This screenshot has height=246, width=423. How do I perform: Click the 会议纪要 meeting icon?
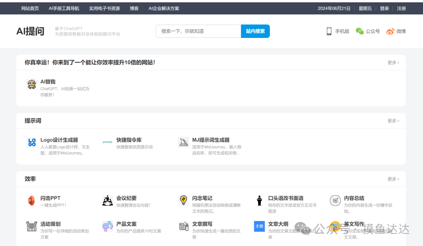(107, 200)
